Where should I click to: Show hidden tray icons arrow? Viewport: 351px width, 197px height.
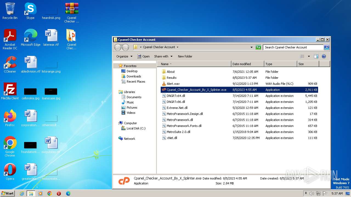306,193
